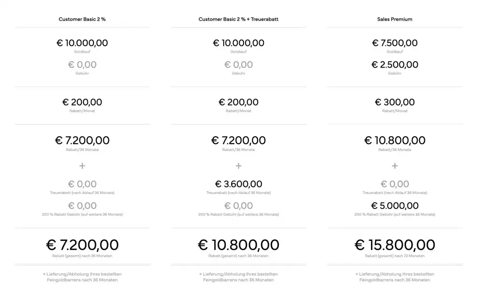Click the € 3.600,00 Treuerabatt amount
Viewport: 479px width, 293px height.
tap(239, 184)
